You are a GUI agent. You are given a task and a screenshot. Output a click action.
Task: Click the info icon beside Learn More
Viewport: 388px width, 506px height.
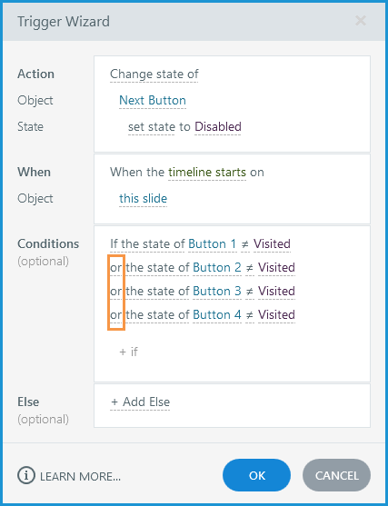point(25,475)
